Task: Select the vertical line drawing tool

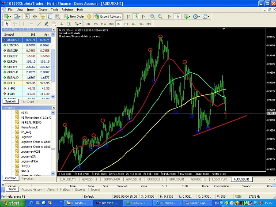Action: [x=24, y=24]
